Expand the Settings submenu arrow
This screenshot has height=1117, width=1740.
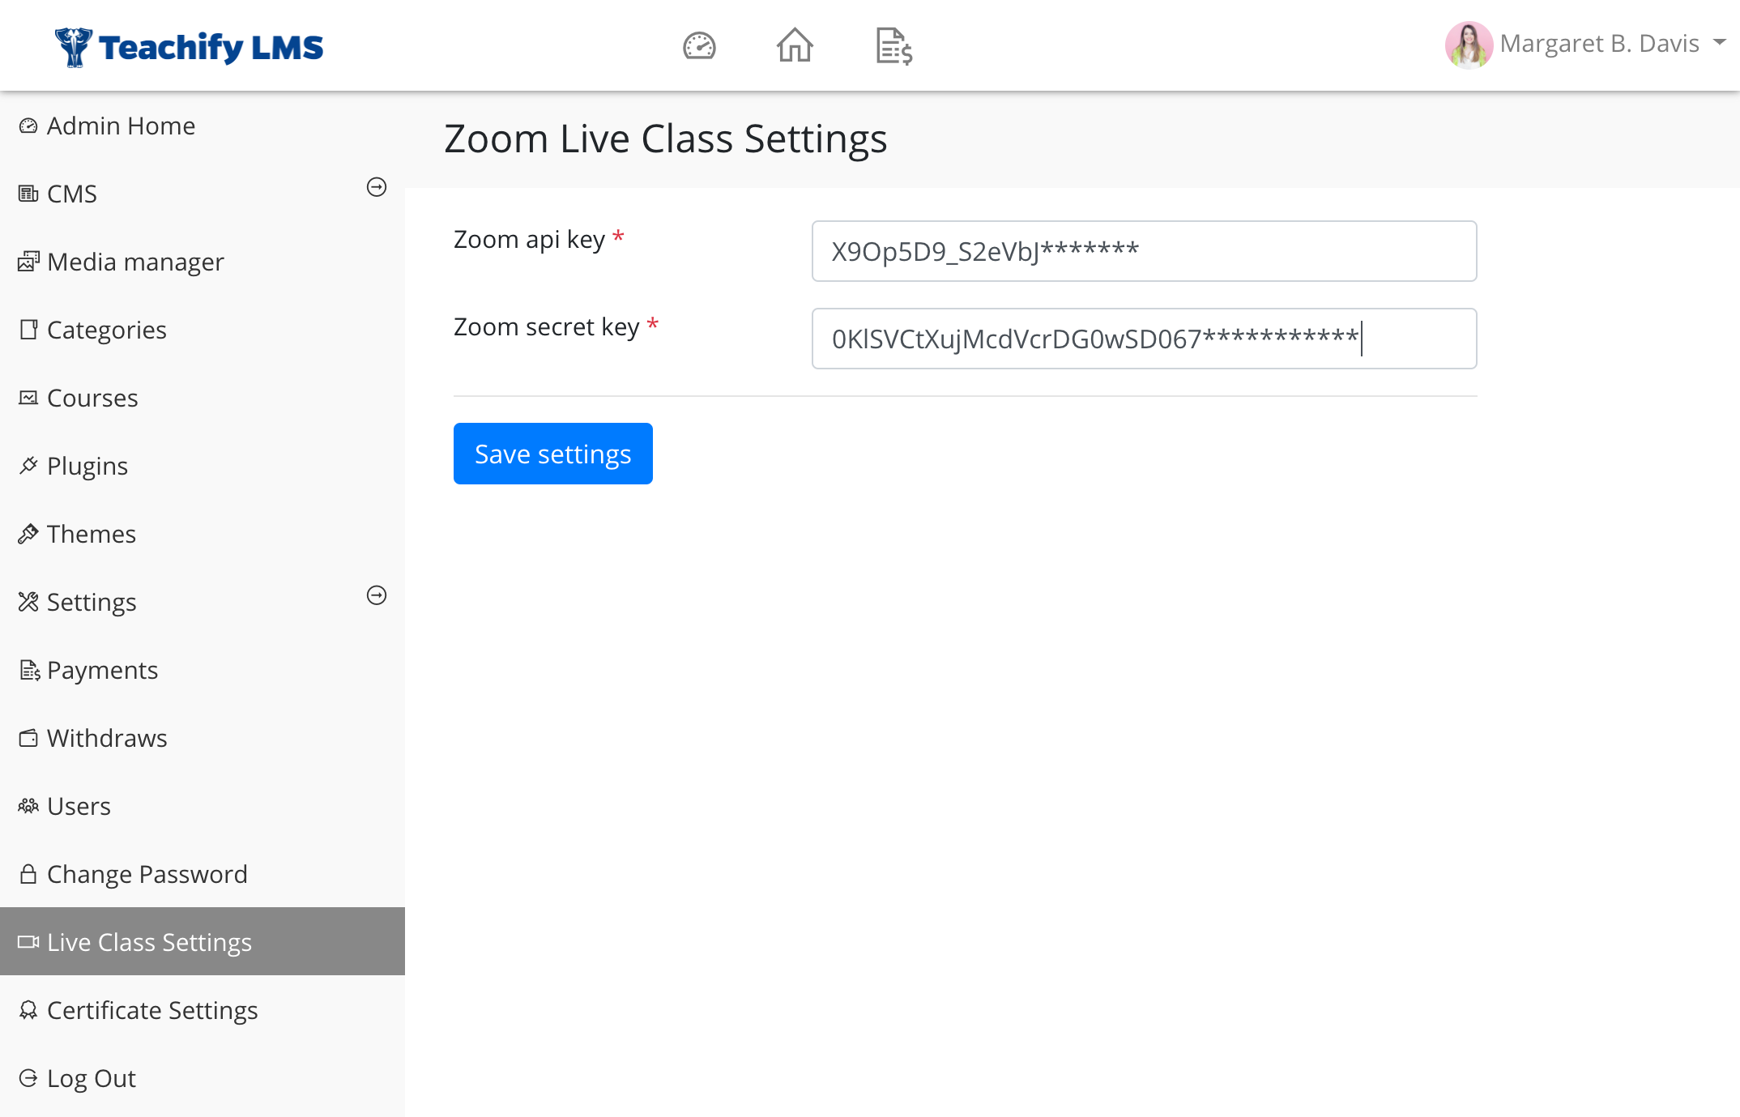click(377, 595)
